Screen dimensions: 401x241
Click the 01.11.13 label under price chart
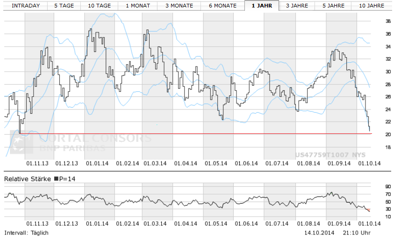coord(37,163)
